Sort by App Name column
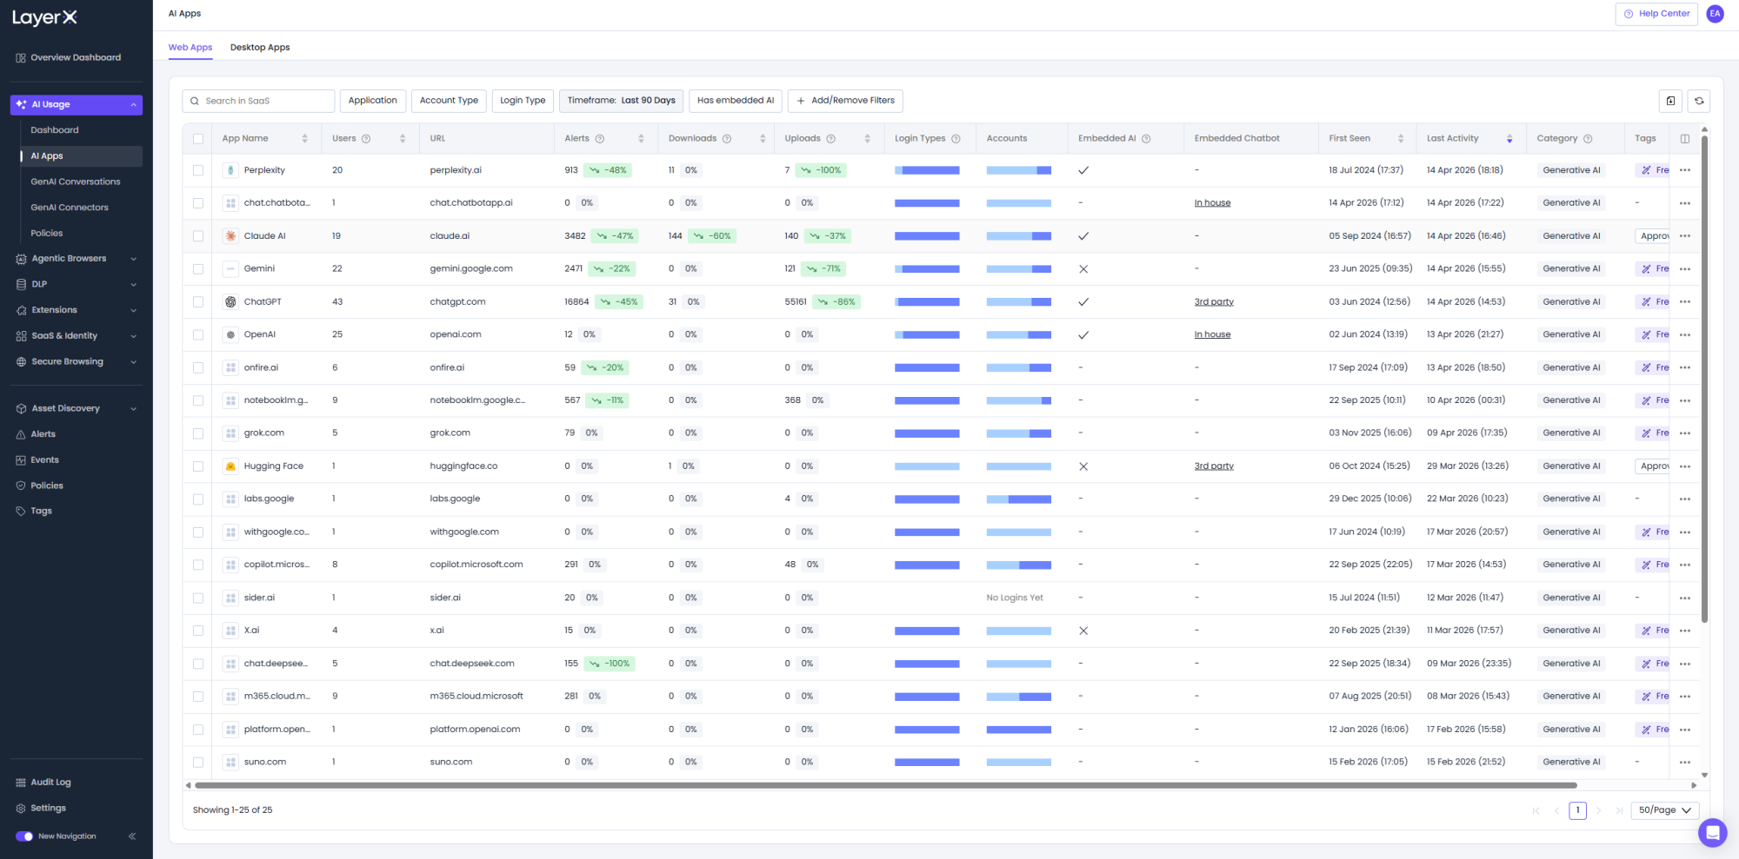Viewport: 1739px width, 859px height. coord(304,139)
